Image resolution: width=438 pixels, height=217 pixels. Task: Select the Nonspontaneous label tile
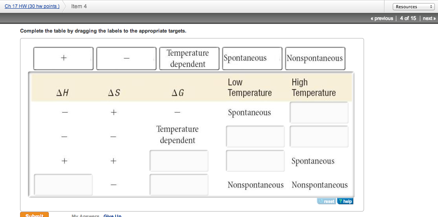(315, 58)
